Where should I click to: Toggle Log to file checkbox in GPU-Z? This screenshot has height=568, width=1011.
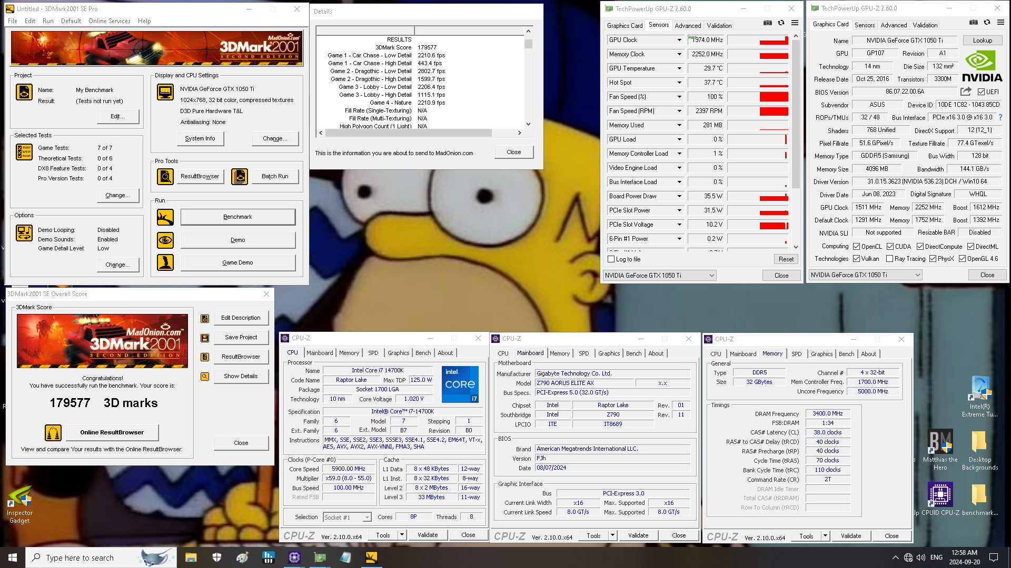tap(611, 259)
